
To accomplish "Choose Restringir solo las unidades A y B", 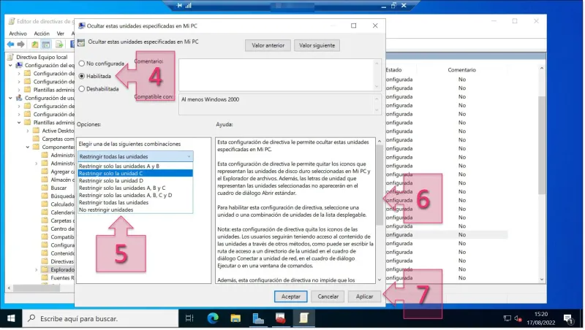I will (x=135, y=166).
